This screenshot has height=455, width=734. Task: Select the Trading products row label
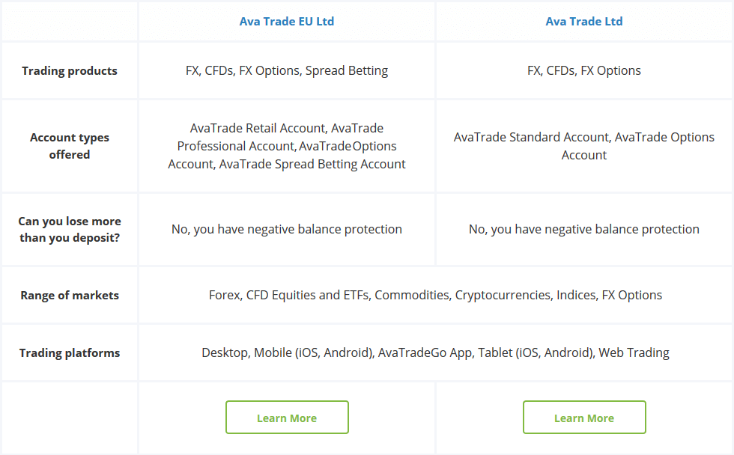point(70,70)
